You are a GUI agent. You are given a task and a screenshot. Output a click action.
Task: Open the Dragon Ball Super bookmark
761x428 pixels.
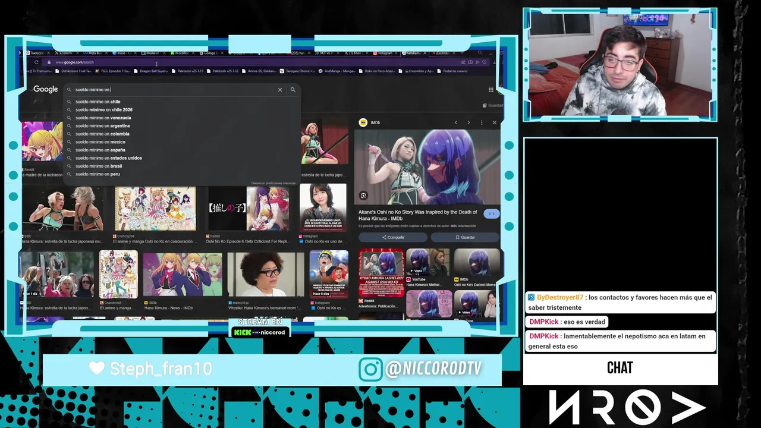coord(151,71)
